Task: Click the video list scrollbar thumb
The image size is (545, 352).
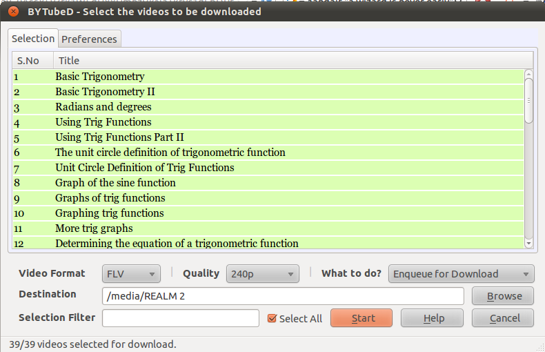Action: pyautogui.click(x=528, y=101)
